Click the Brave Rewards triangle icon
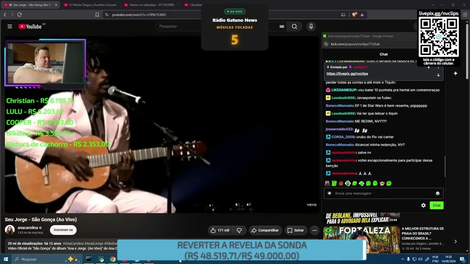 point(362,15)
